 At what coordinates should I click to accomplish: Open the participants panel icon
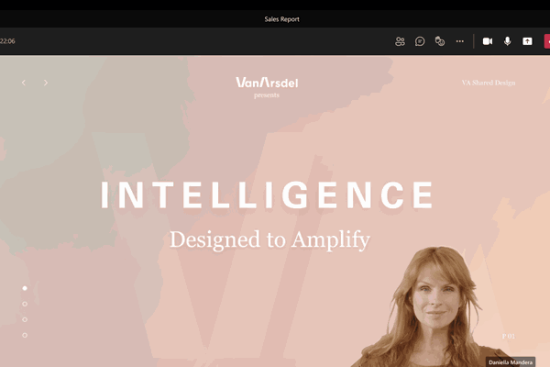coord(400,41)
